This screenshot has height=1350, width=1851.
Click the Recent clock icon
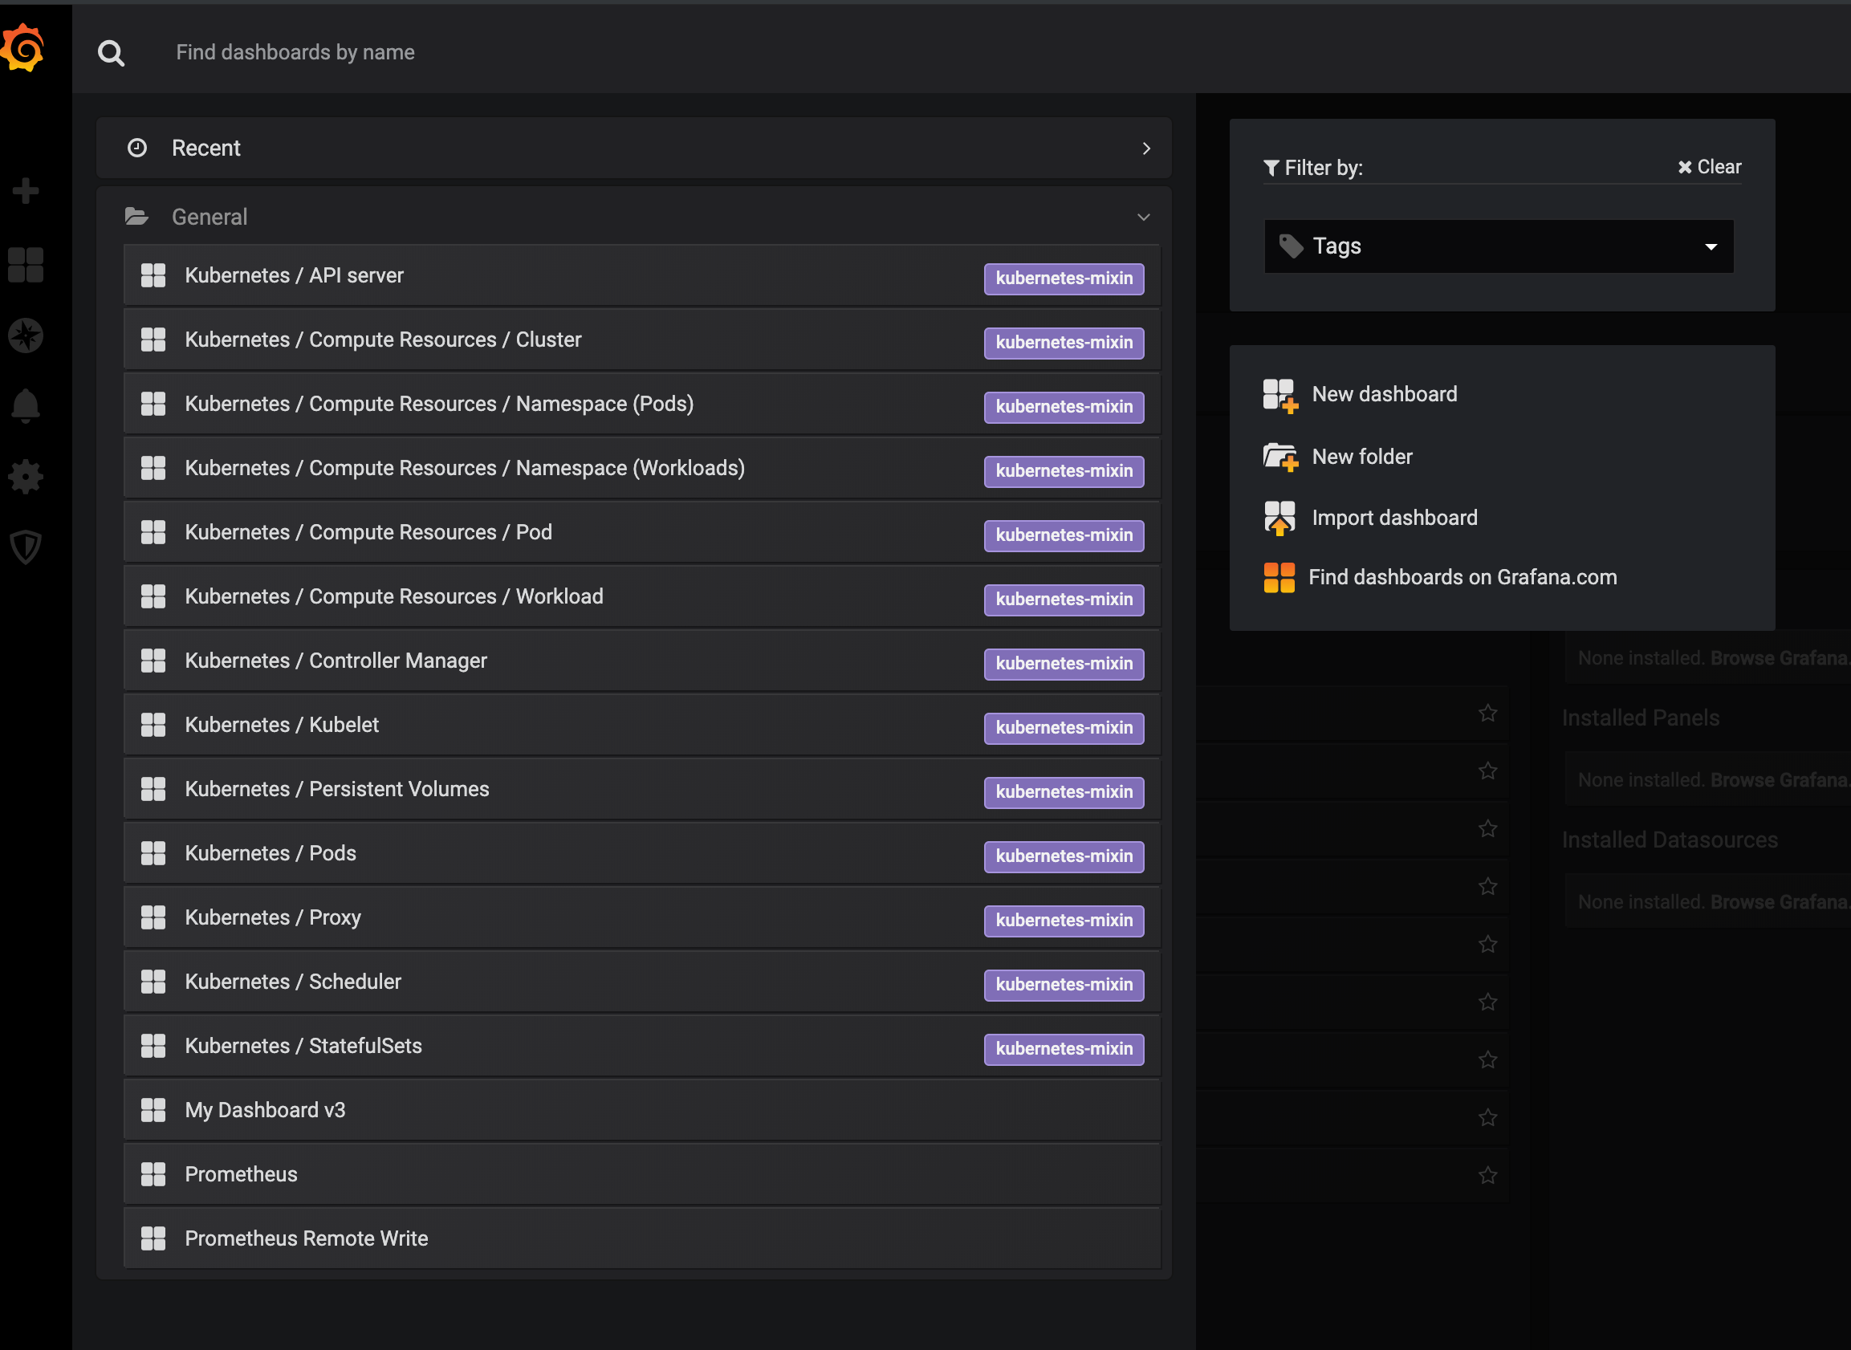(x=137, y=148)
